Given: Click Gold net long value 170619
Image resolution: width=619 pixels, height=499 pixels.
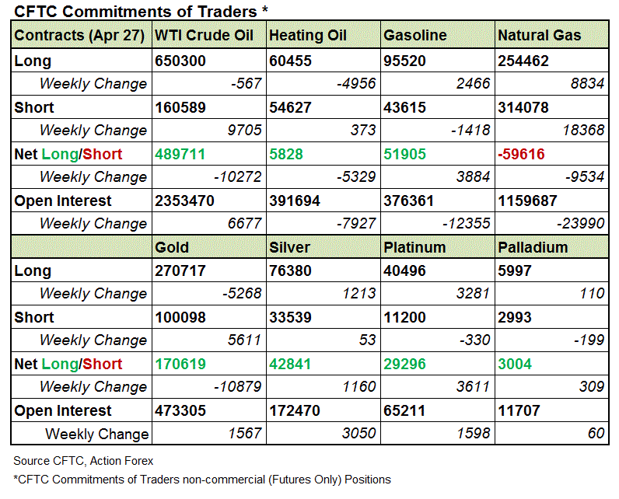Looking at the screenshot, I should [x=180, y=364].
